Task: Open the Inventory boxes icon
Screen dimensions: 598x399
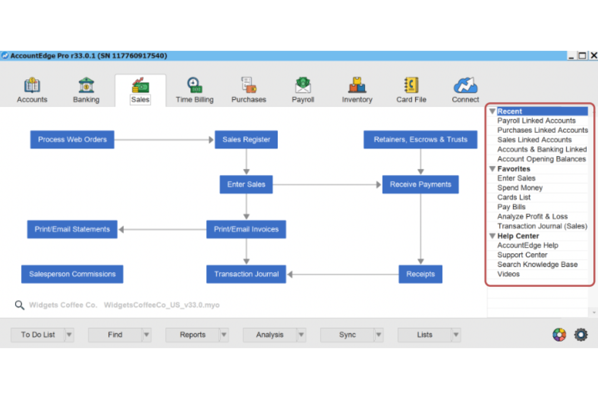Action: pos(357,85)
